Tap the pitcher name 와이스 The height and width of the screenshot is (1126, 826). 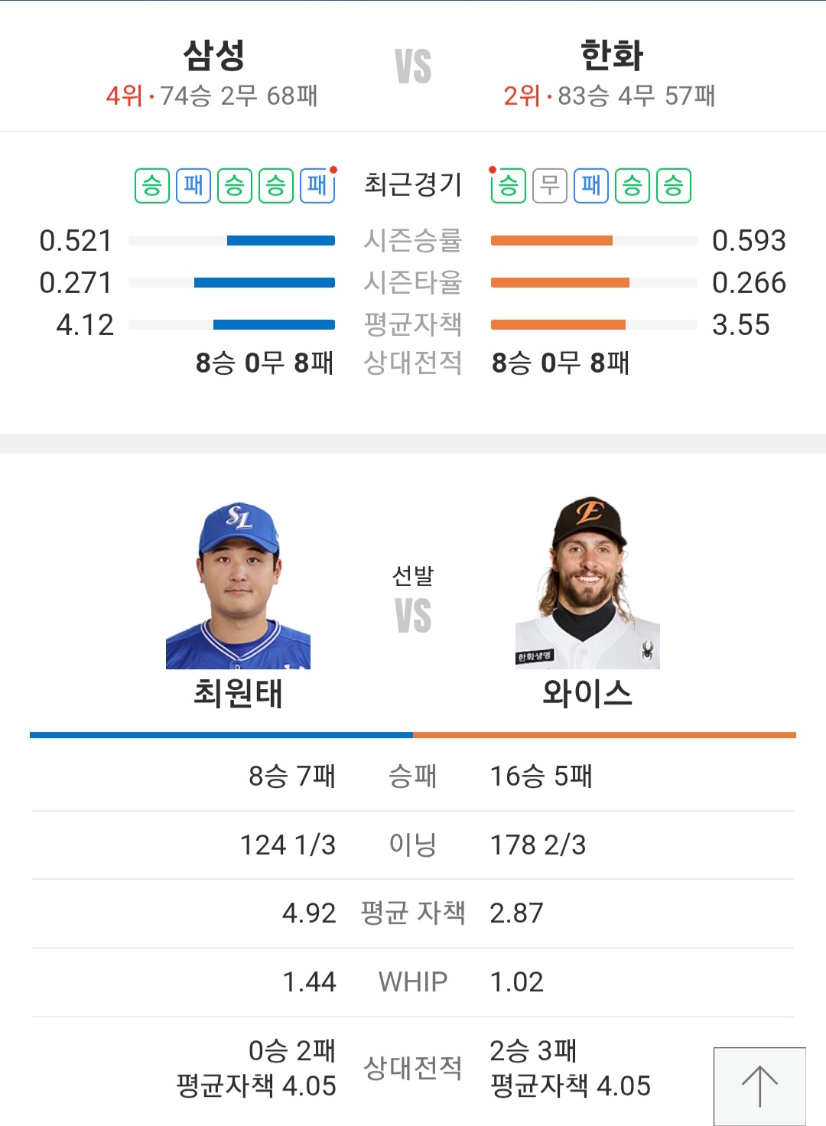point(587,694)
